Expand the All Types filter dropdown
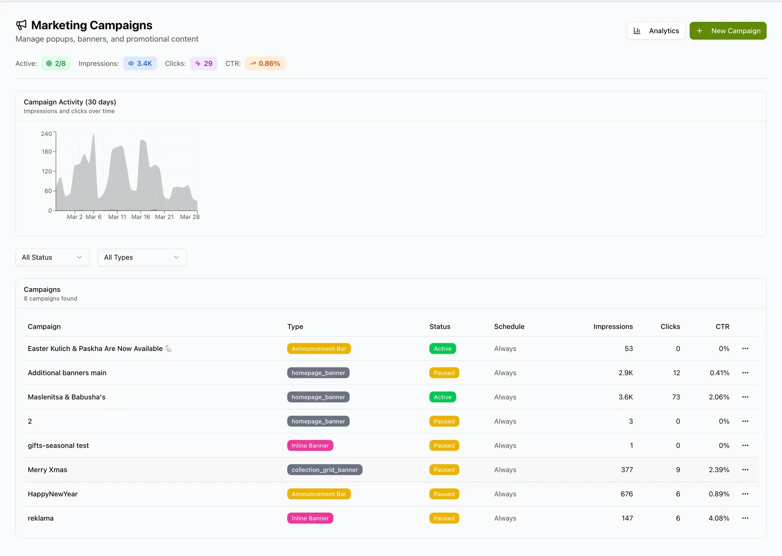 (142, 257)
